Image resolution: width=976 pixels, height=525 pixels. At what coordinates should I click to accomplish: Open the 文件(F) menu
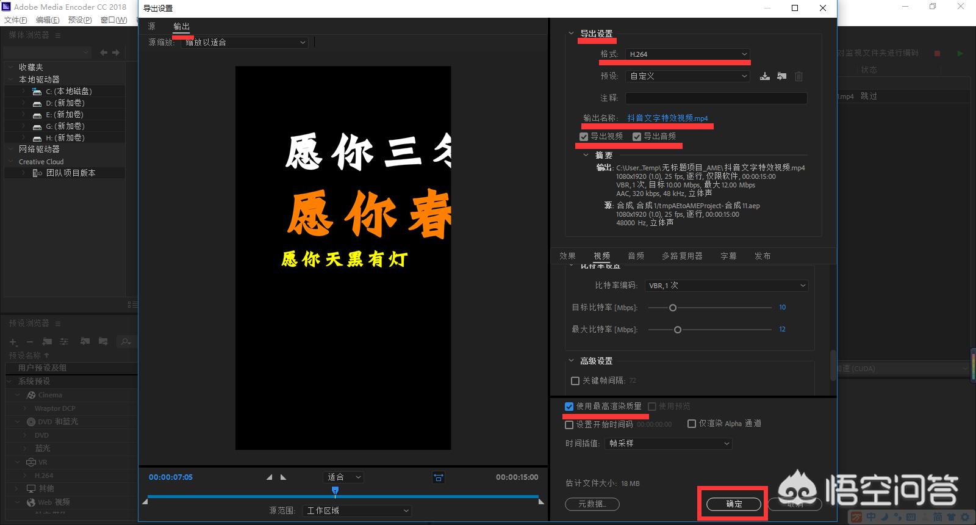(x=15, y=20)
